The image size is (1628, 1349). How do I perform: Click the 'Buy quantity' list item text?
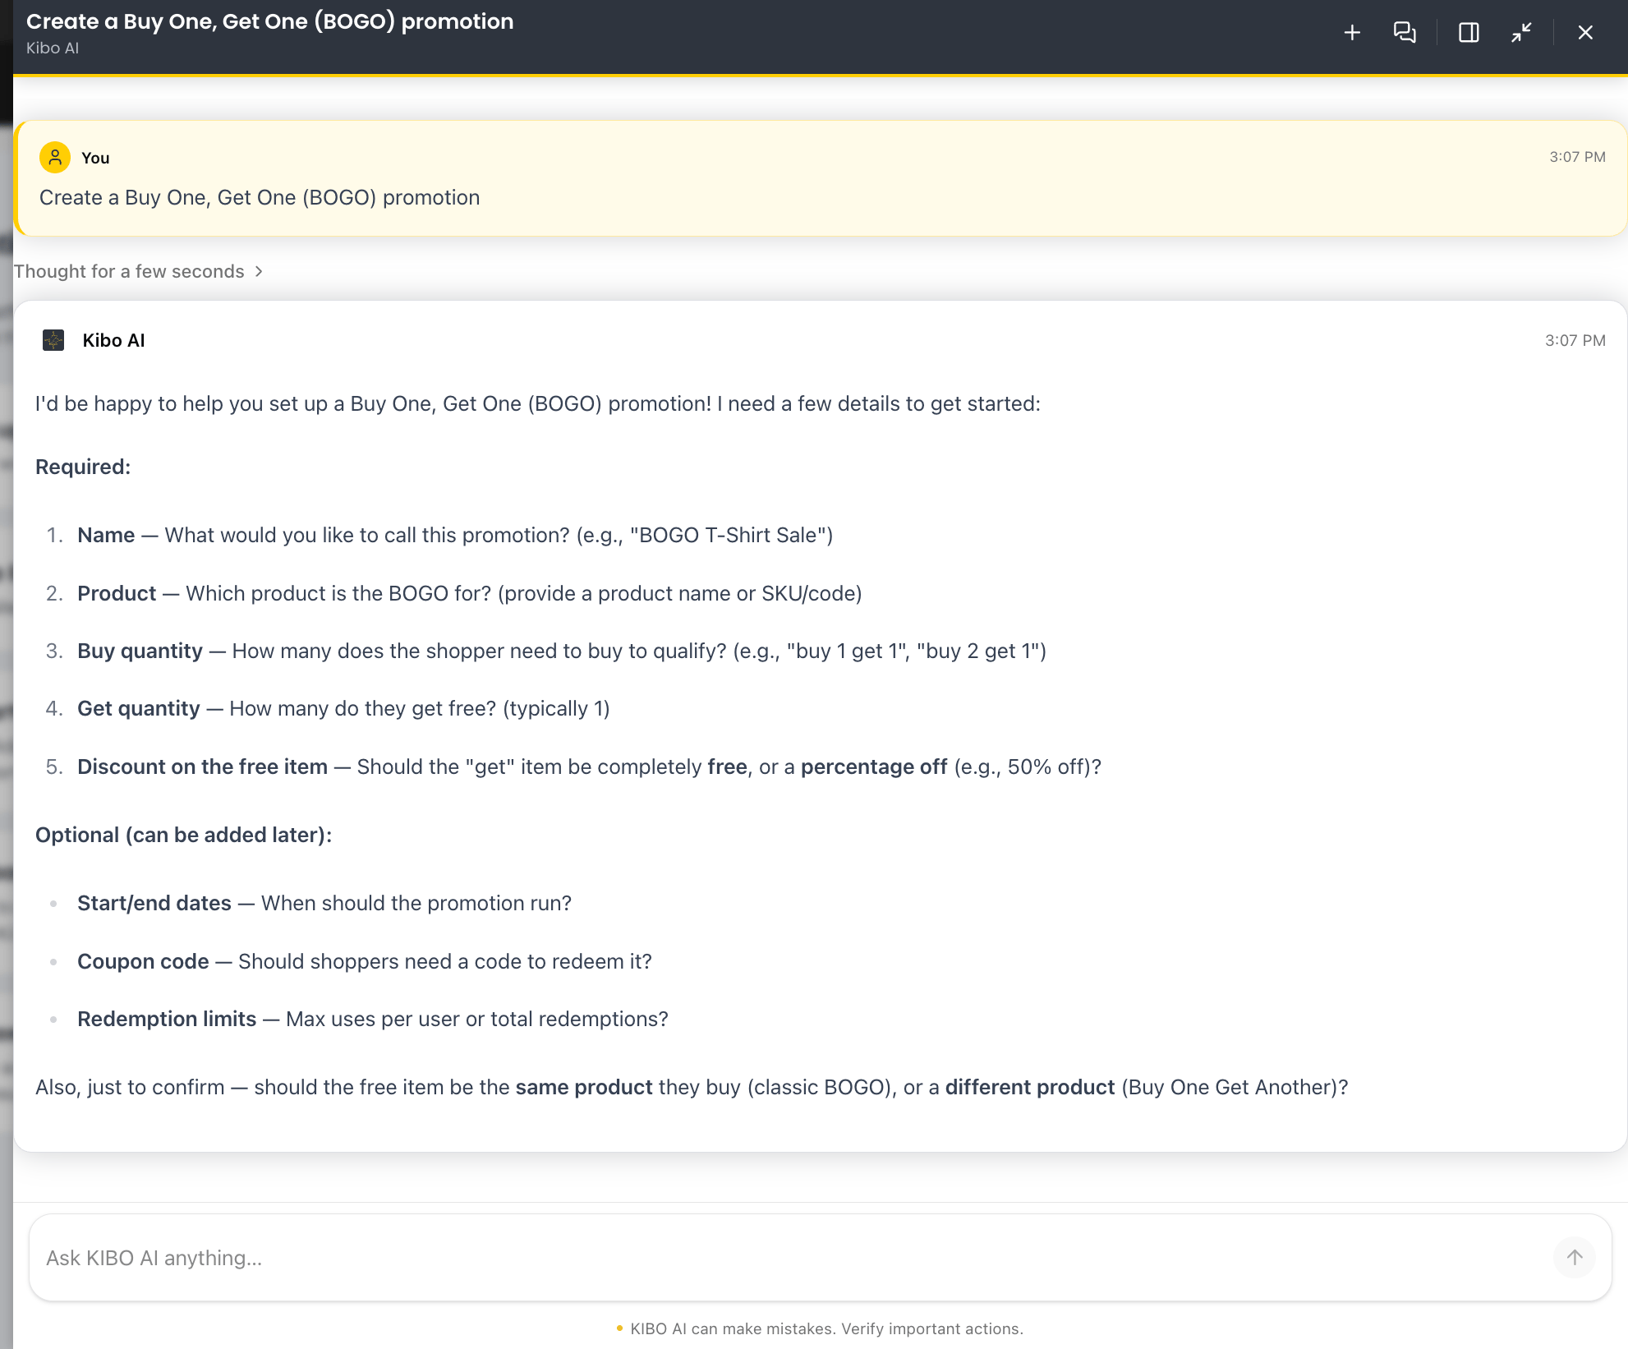(562, 651)
